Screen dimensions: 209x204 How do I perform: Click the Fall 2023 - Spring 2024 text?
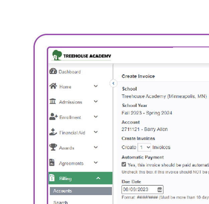coord(147,113)
